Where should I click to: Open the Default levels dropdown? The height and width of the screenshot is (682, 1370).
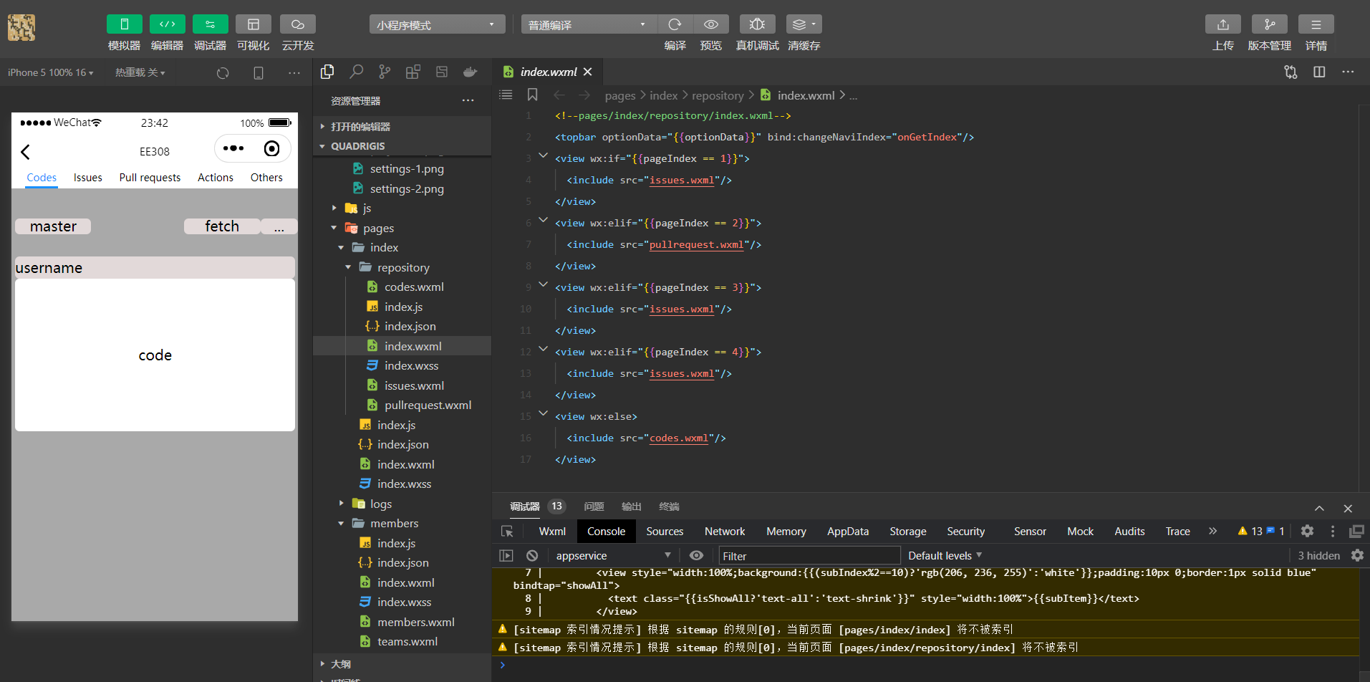click(x=945, y=555)
